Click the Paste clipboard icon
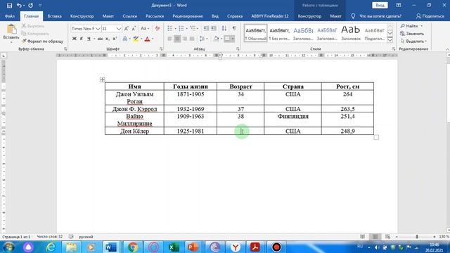450x253 pixels. 11,29
